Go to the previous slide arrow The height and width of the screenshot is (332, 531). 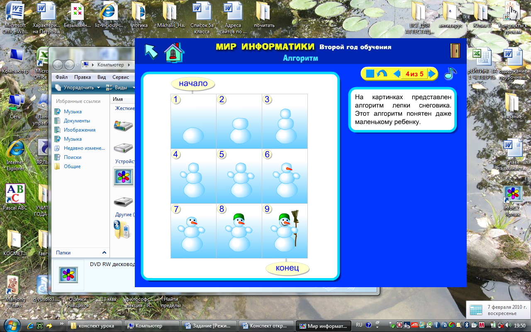pyautogui.click(x=397, y=74)
